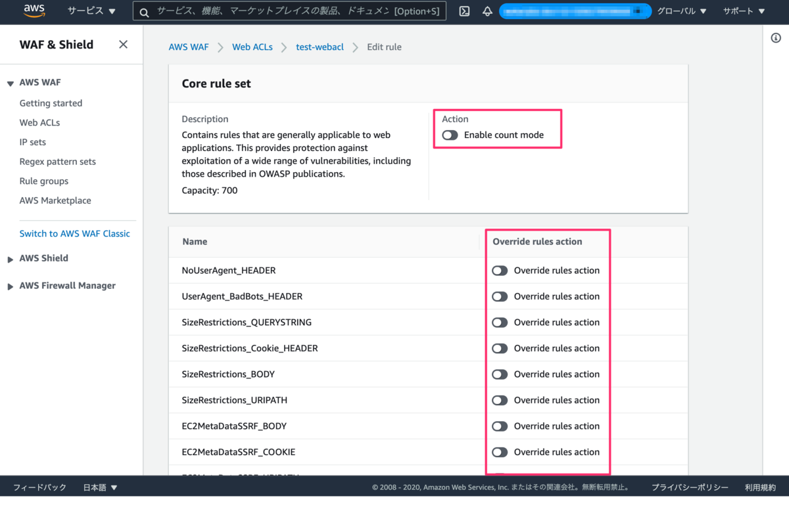The height and width of the screenshot is (511, 789).
Task: Expand the AWS Firewall Manager section
Action: tap(11, 287)
